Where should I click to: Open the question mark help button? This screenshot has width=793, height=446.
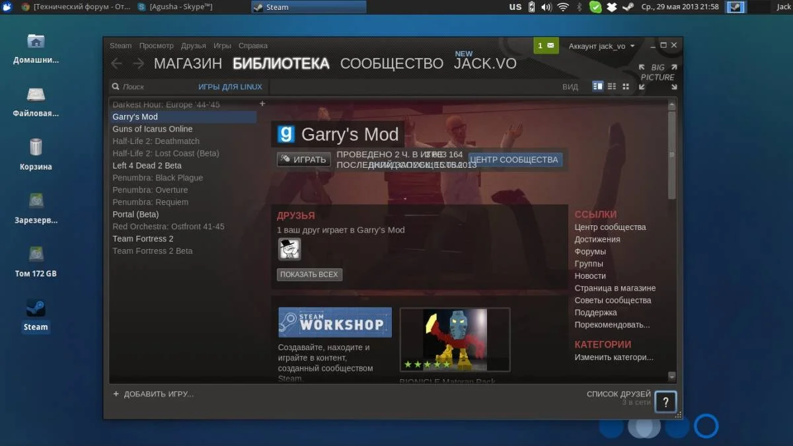pos(666,401)
